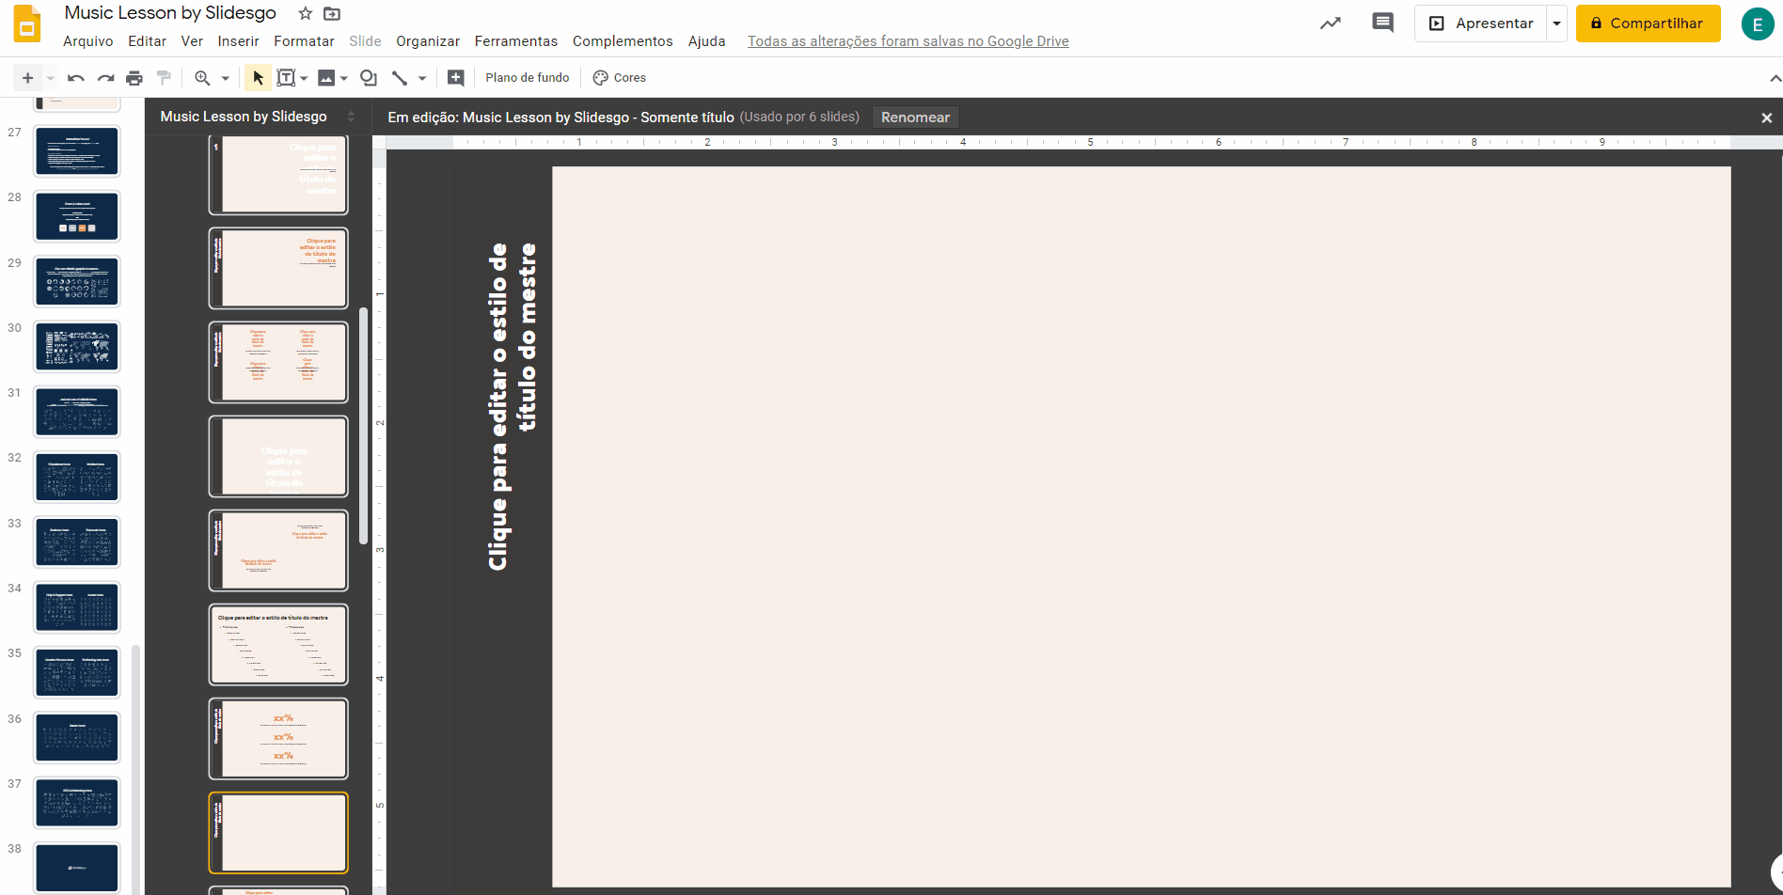Screen dimensions: 1783x895
Task: Select slide 30 world map thumbnail
Action: [x=77, y=347]
